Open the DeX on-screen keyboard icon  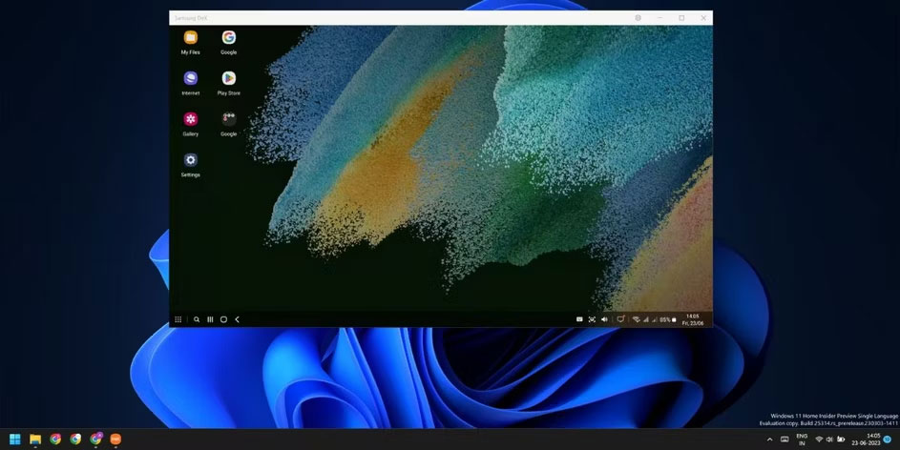(x=579, y=319)
